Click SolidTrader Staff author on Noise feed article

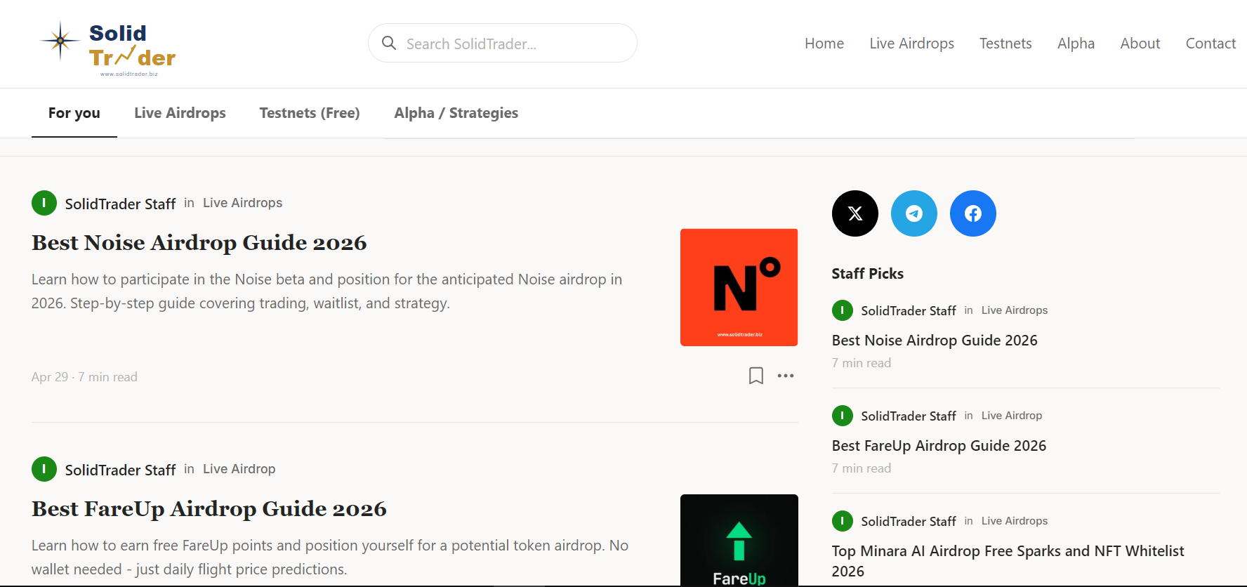coord(120,204)
